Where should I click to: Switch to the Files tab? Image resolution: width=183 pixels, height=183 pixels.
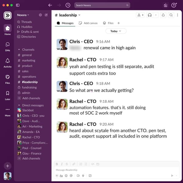(x=108, y=23)
